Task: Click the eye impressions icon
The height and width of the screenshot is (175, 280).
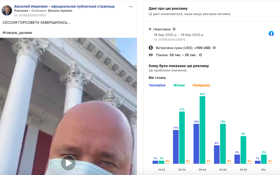Action: point(151,55)
